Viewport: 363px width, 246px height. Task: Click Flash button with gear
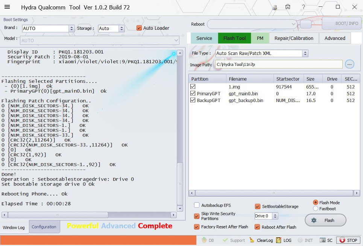[x=325, y=220]
